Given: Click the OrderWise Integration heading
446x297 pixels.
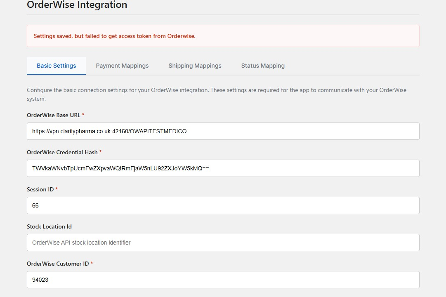Looking at the screenshot, I should tap(77, 5).
